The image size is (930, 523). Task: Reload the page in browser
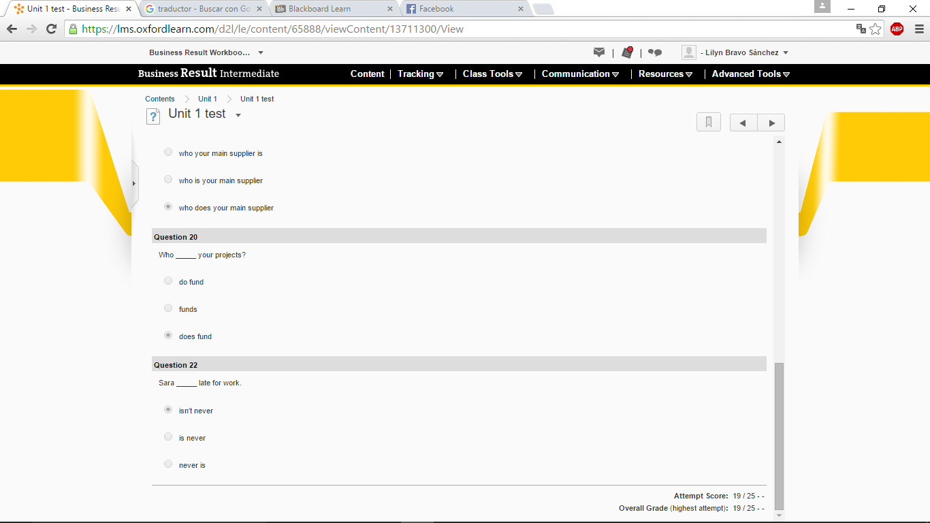pos(51,29)
